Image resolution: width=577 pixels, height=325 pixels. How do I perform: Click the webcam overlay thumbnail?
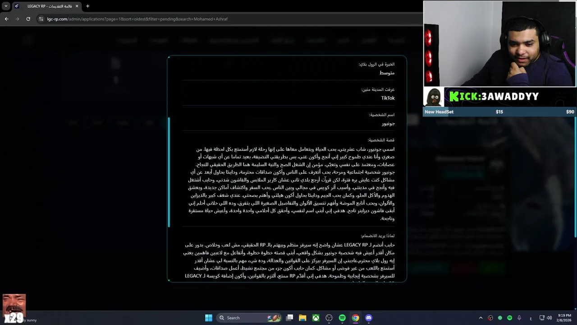point(499,44)
